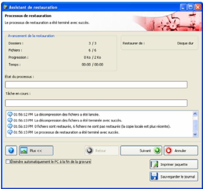Click the red cancel icon on Annuler
Screen dimensions: 203x189
pos(169,151)
